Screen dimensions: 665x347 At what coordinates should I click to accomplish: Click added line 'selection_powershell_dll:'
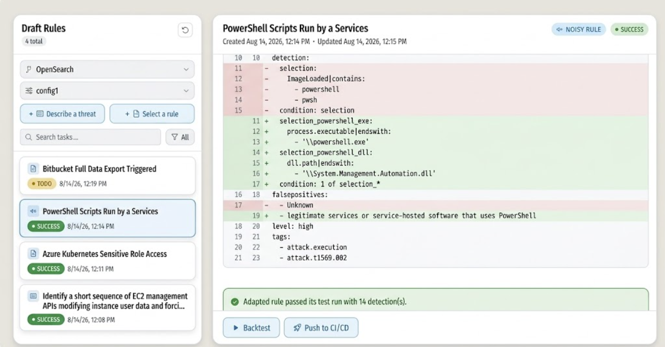click(x=436, y=152)
